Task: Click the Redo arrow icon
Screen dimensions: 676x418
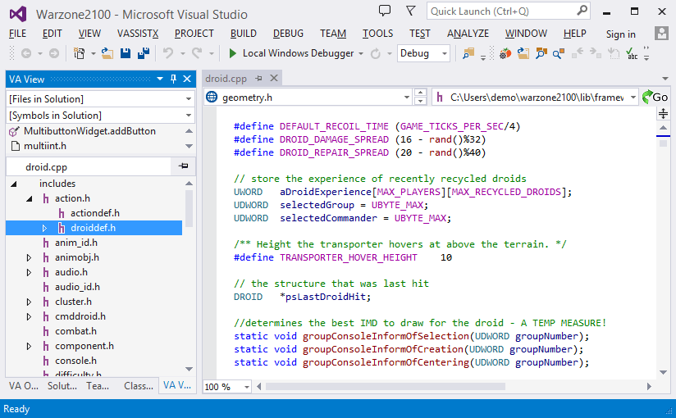Action: coord(197,53)
